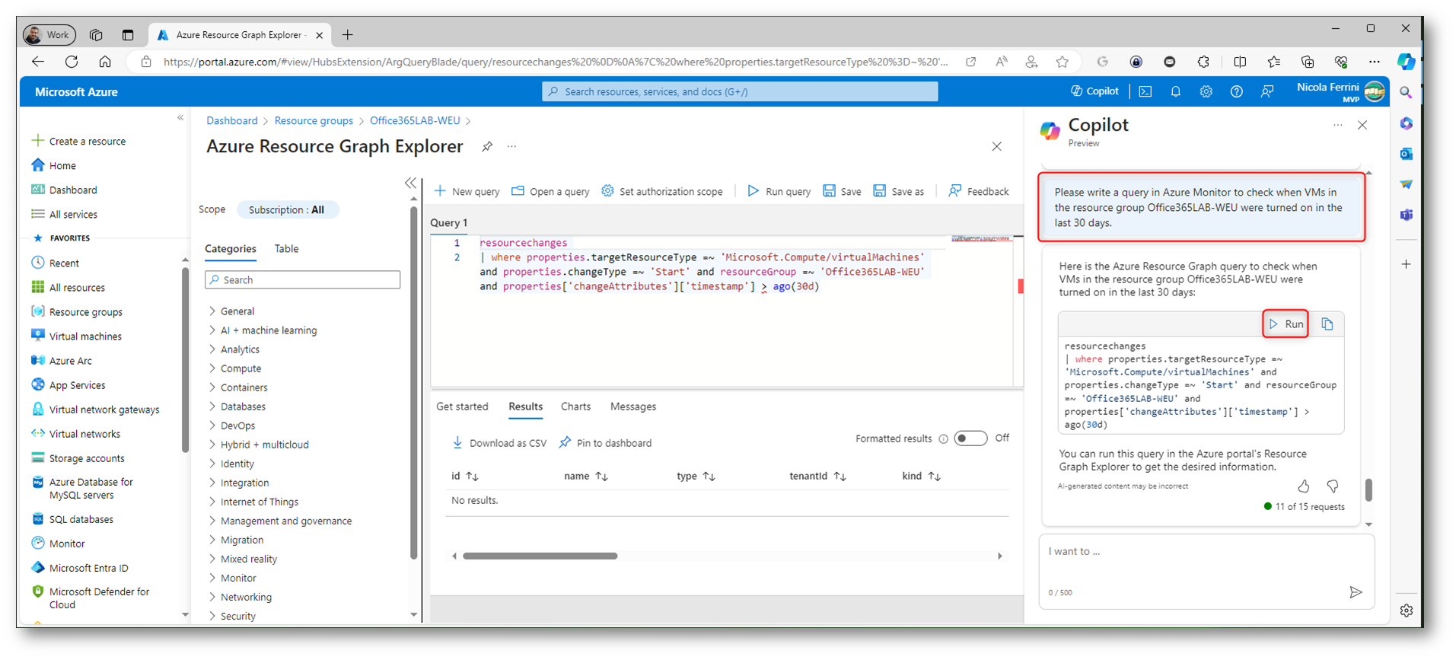Viewport: 1456px width, 660px height.
Task: Collapse the Azure left navigation menu
Action: coord(180,117)
